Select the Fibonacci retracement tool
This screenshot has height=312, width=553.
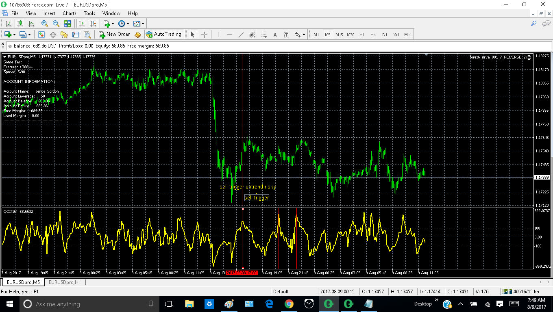coord(263,35)
